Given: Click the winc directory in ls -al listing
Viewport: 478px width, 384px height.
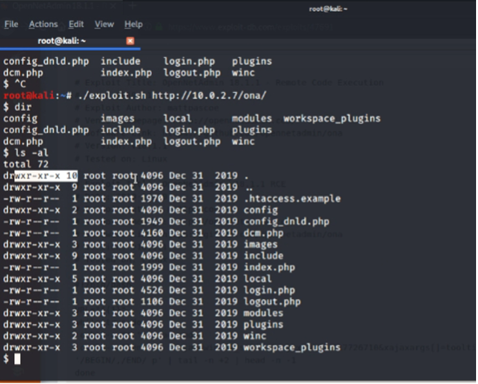Looking at the screenshot, I should click(x=255, y=336).
